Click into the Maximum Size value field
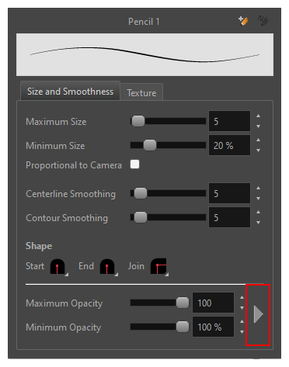Viewport: 289px width, 367px height. 229,121
